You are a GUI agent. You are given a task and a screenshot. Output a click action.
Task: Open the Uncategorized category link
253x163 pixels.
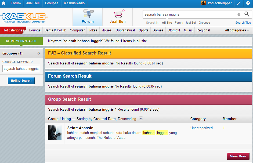pyautogui.click(x=201, y=128)
